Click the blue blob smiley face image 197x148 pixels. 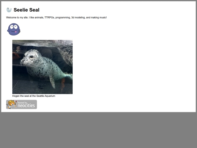[14, 29]
